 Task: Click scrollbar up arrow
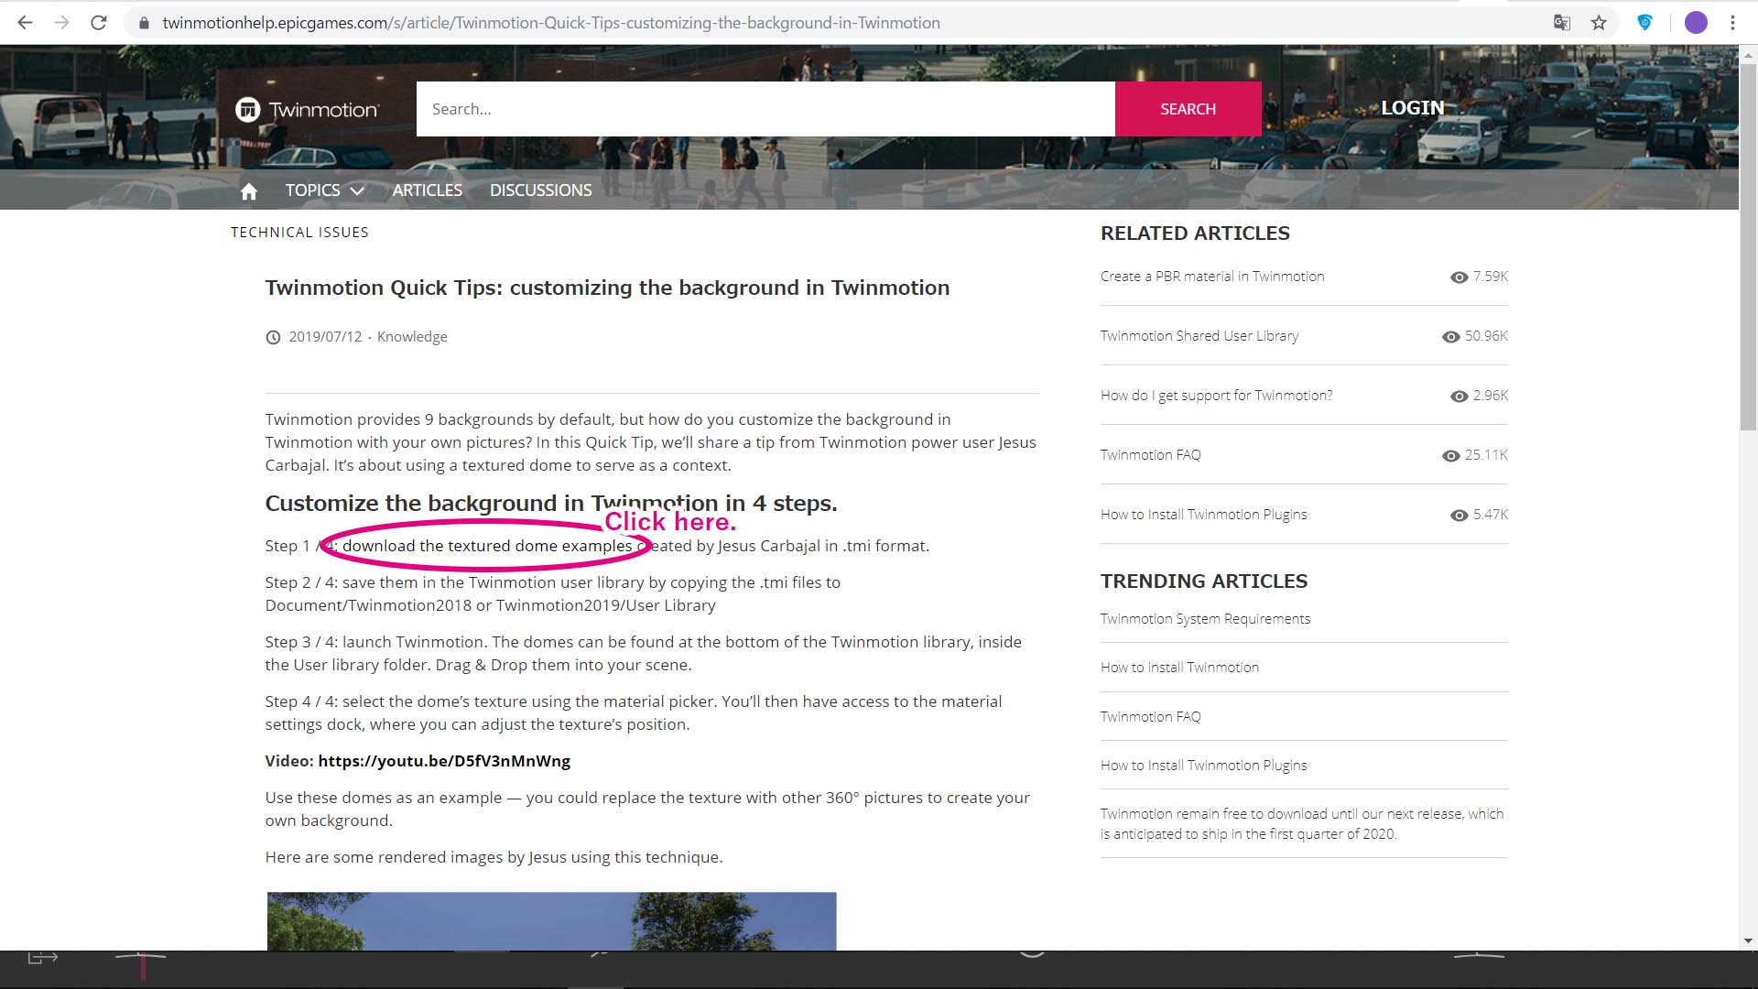coord(1748,54)
